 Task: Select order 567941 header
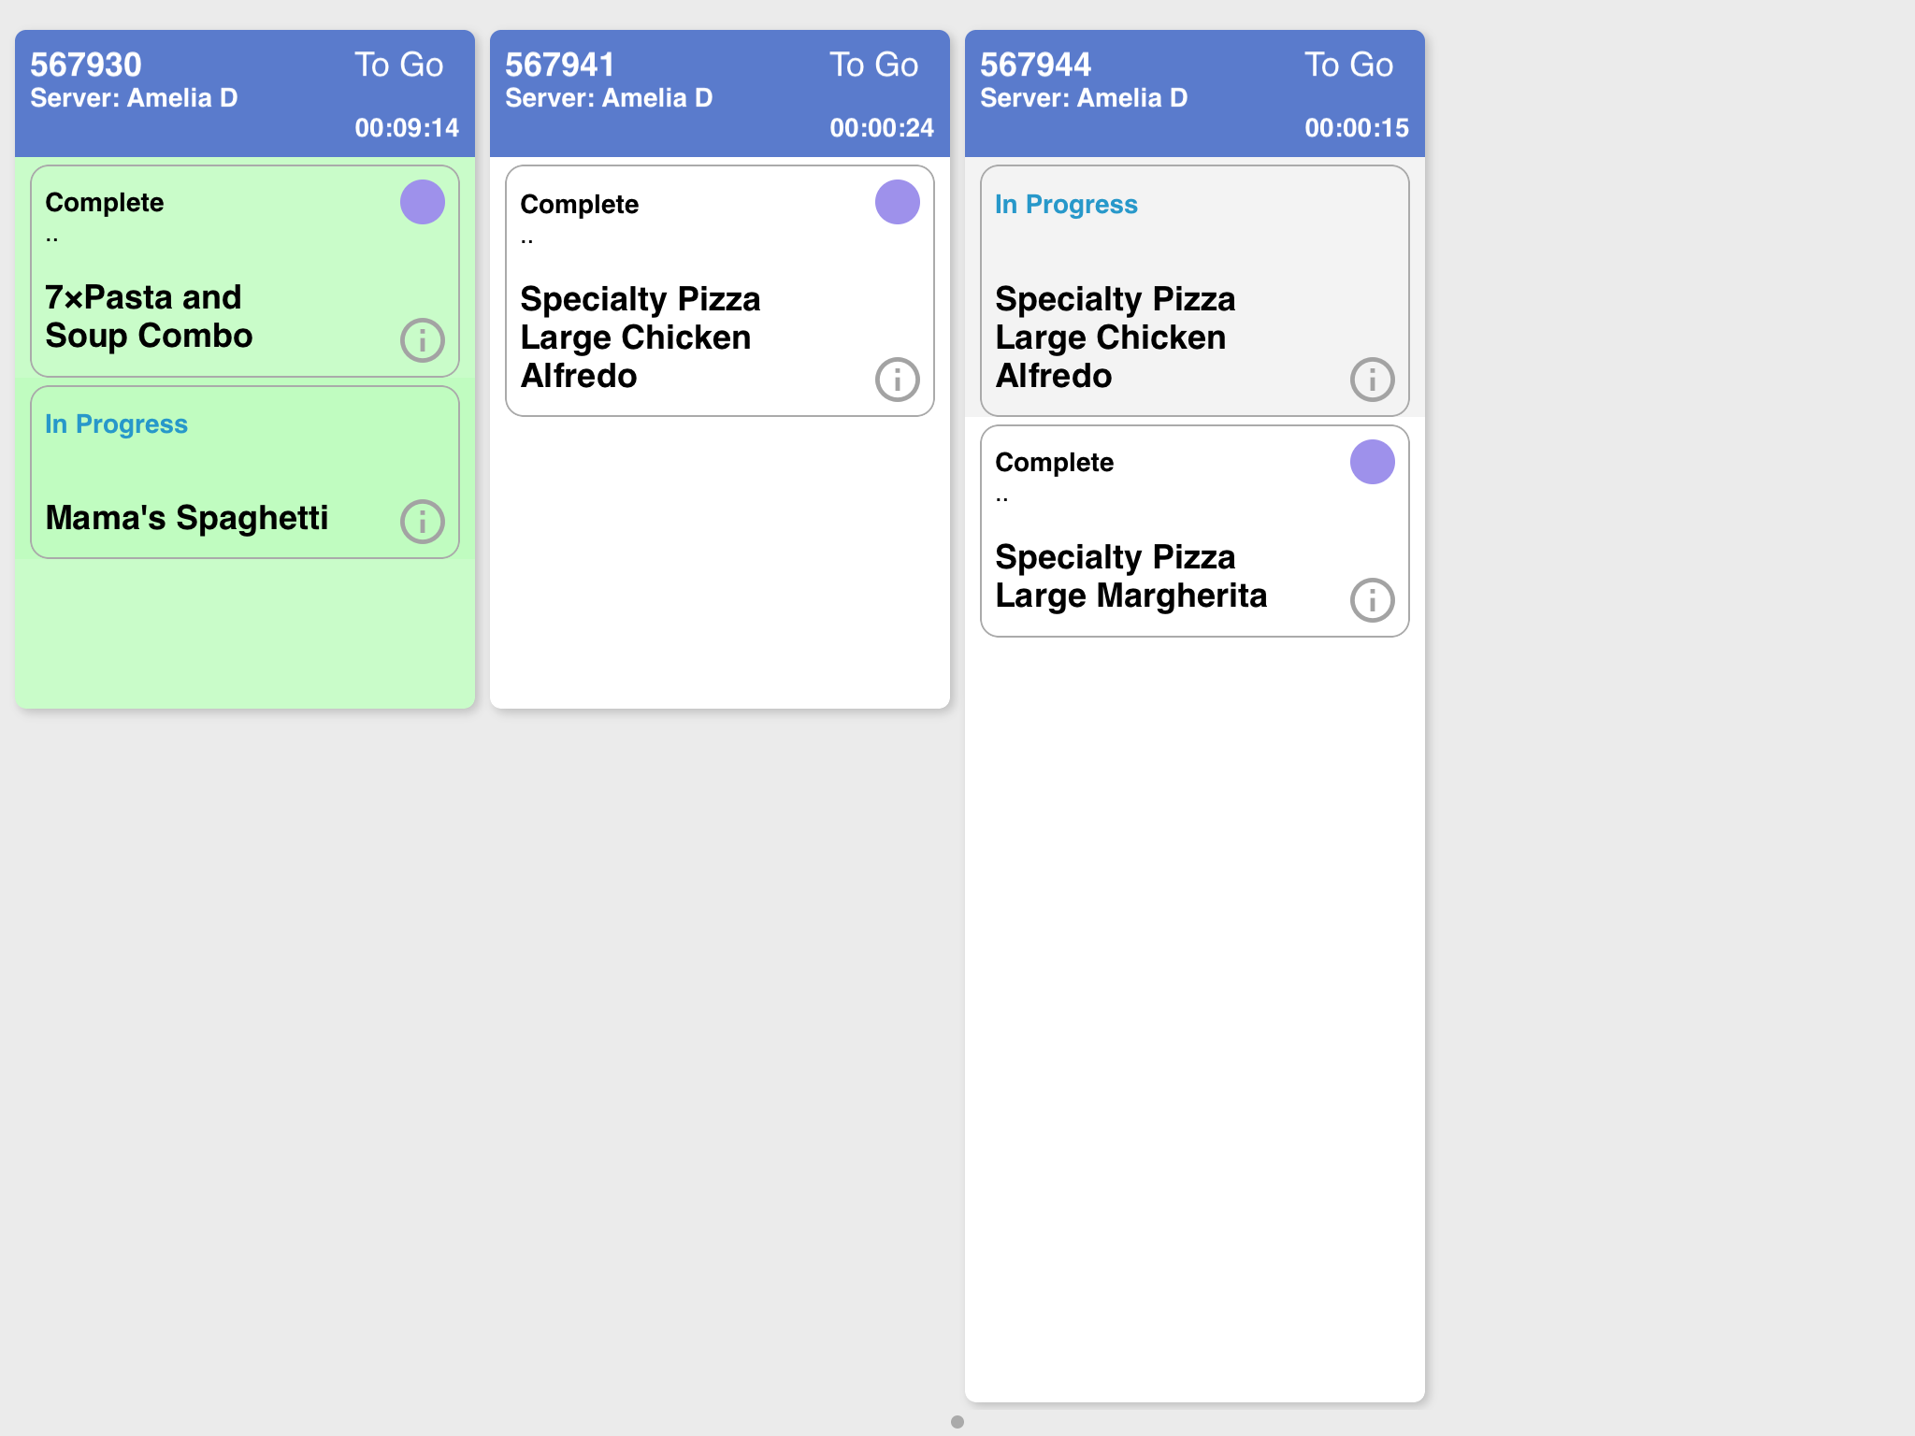click(720, 93)
